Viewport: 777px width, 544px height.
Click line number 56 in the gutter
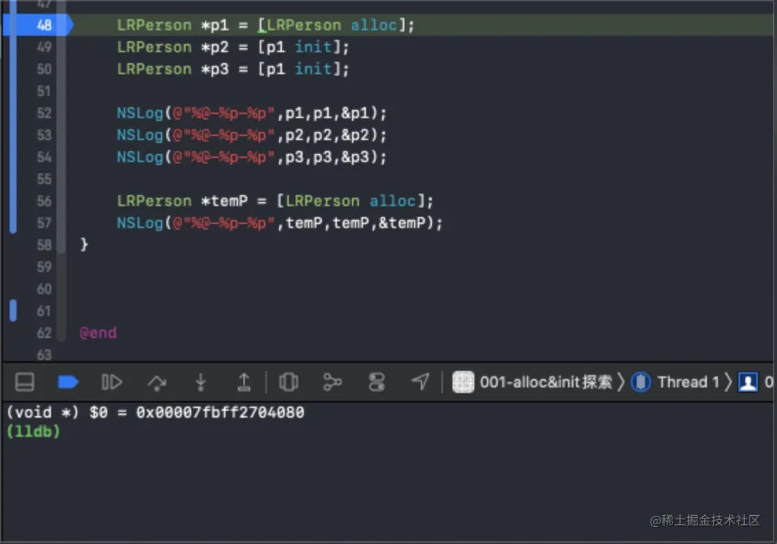pyautogui.click(x=44, y=201)
